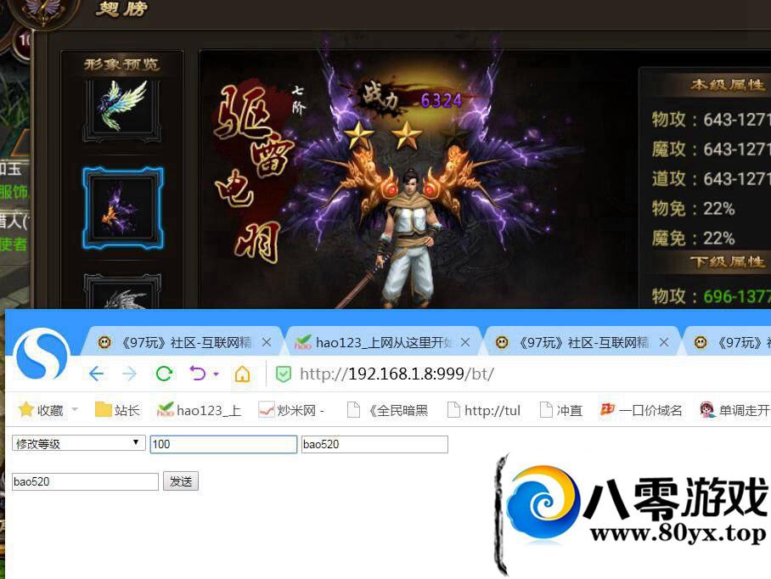
Task: Click the 本级属性 header
Action: point(729,85)
